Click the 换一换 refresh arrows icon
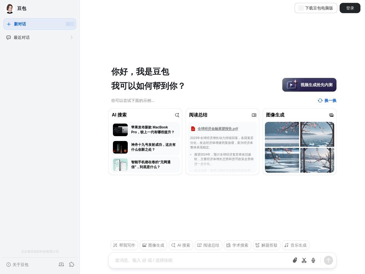The image size is (365, 274). pyautogui.click(x=320, y=100)
